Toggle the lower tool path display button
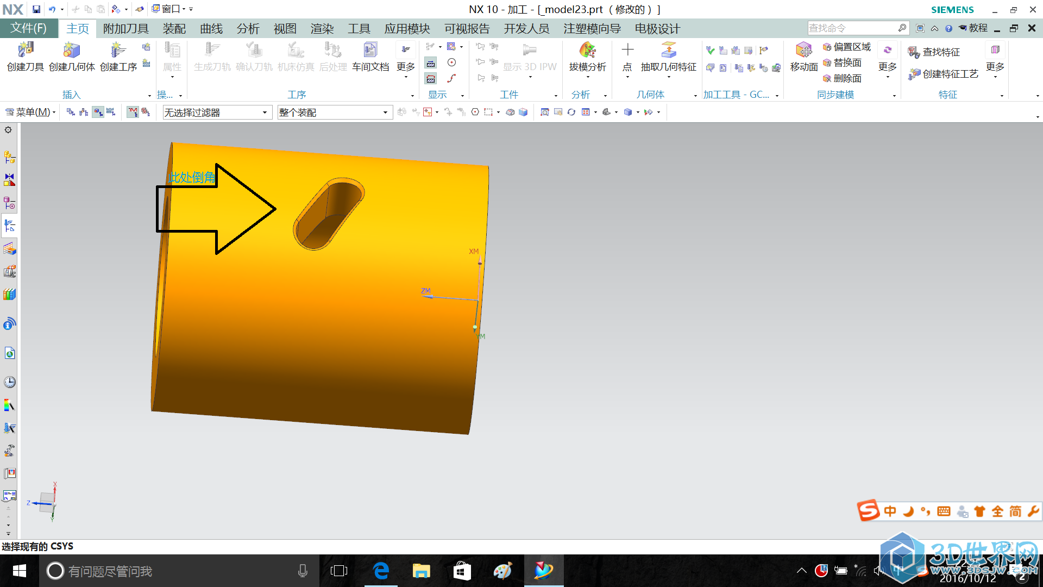The height and width of the screenshot is (587, 1043). pyautogui.click(x=431, y=79)
